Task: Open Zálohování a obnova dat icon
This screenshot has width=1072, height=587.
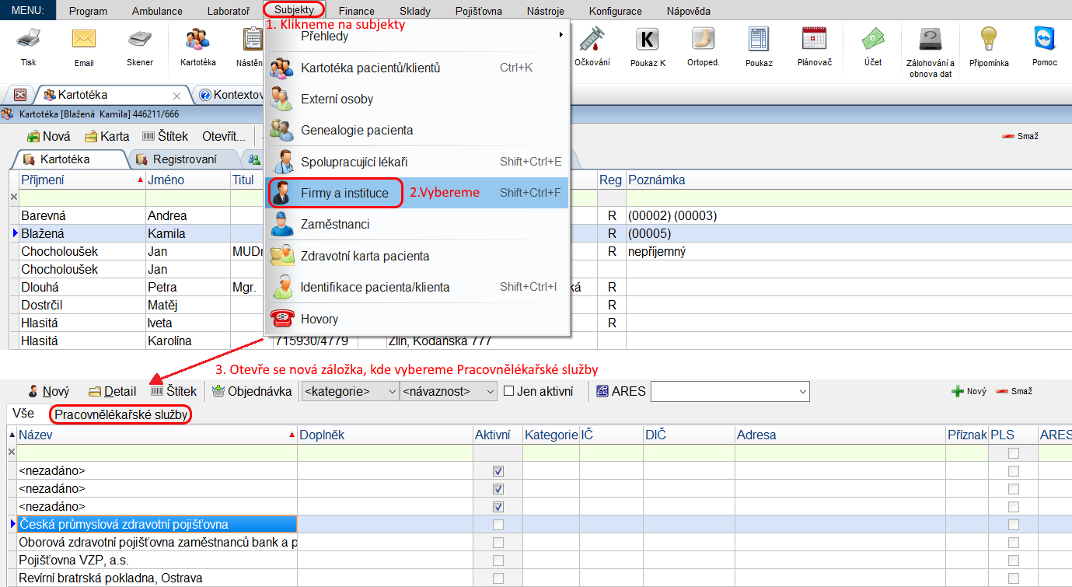Action: click(x=931, y=40)
